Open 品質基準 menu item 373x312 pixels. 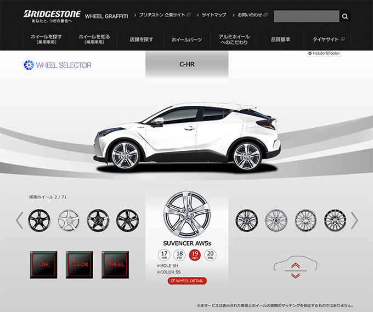280,39
